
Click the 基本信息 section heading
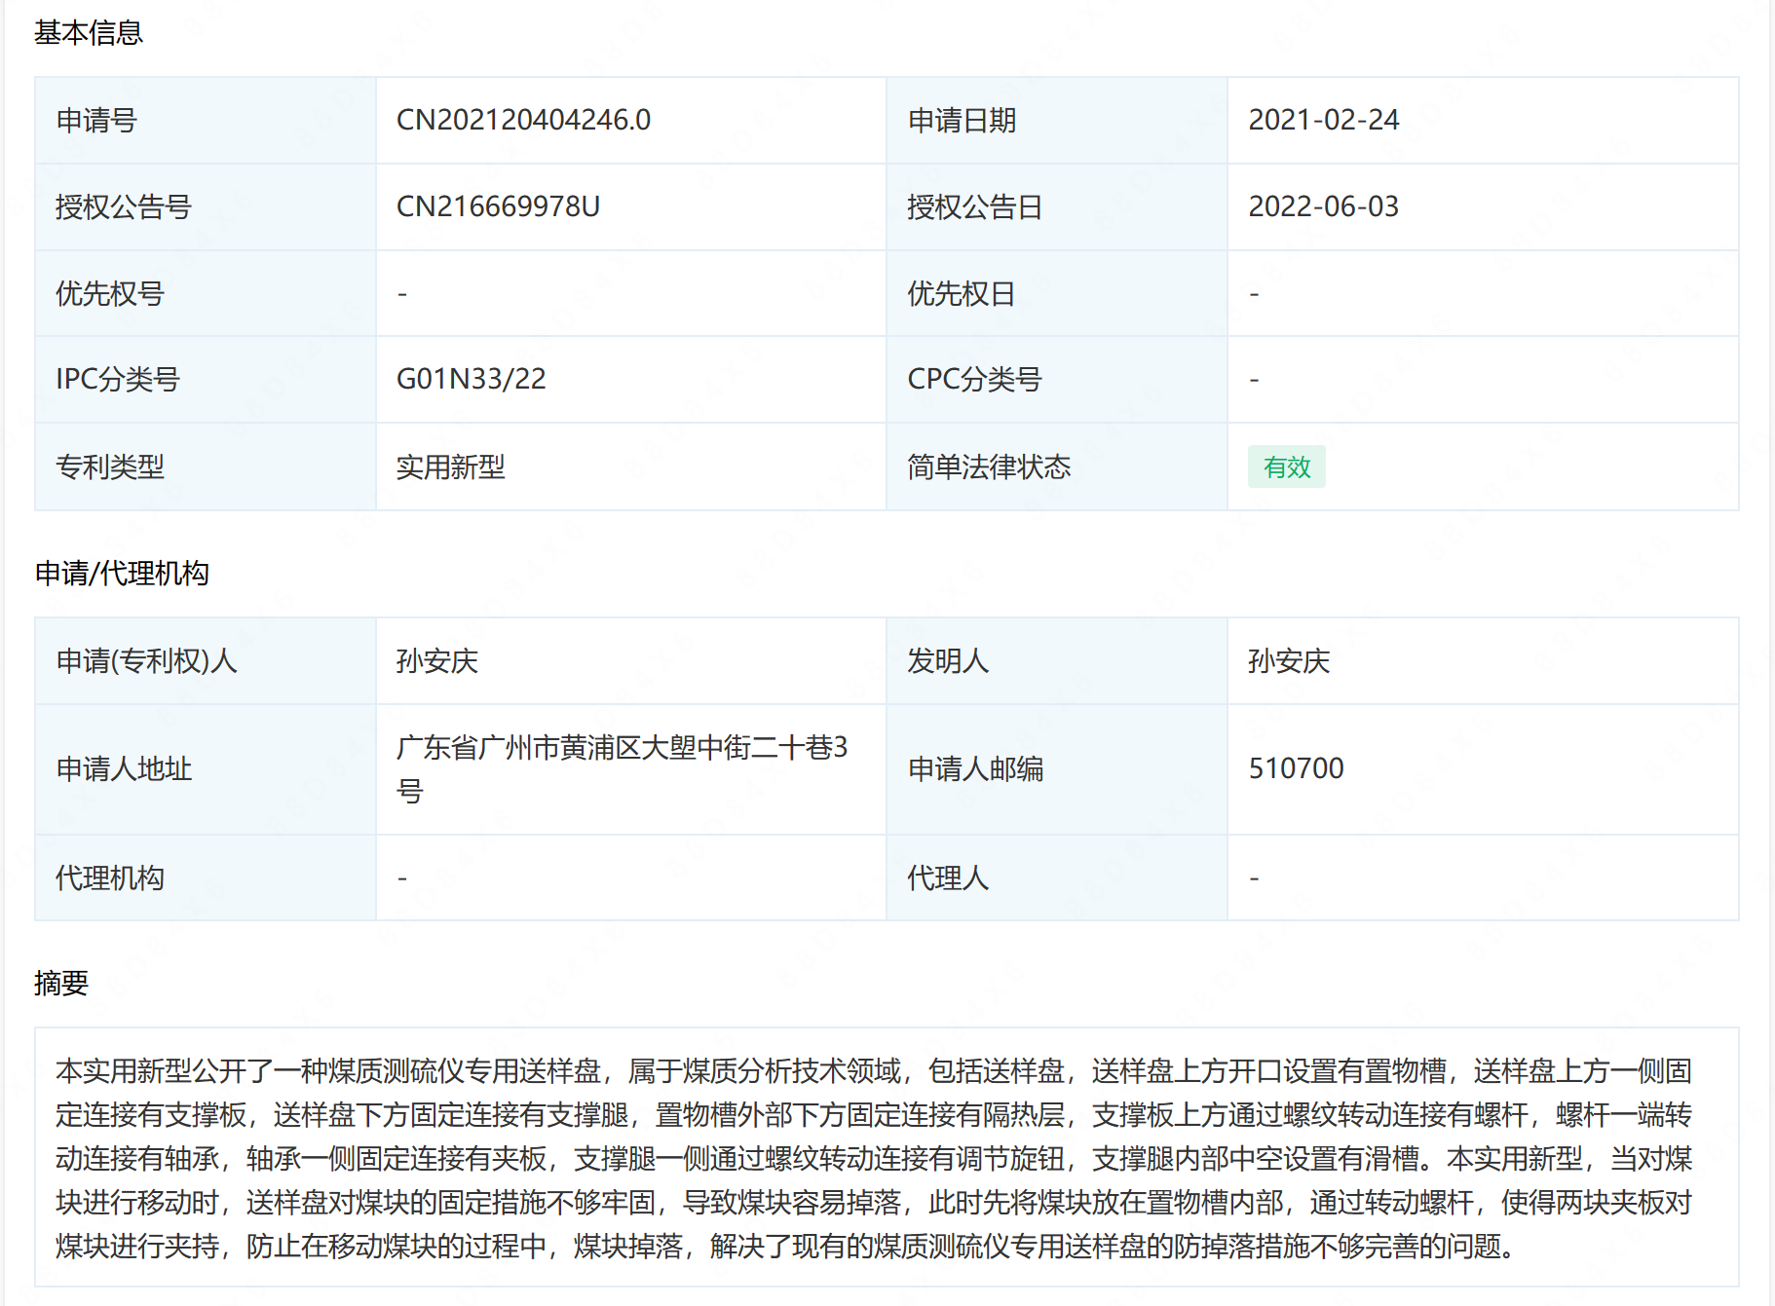(89, 33)
